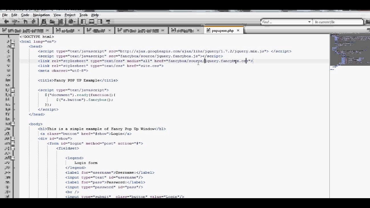The width and height of the screenshot is (370, 208).
Task: Collapse the form id="login" fold marker
Action: tap(13, 144)
